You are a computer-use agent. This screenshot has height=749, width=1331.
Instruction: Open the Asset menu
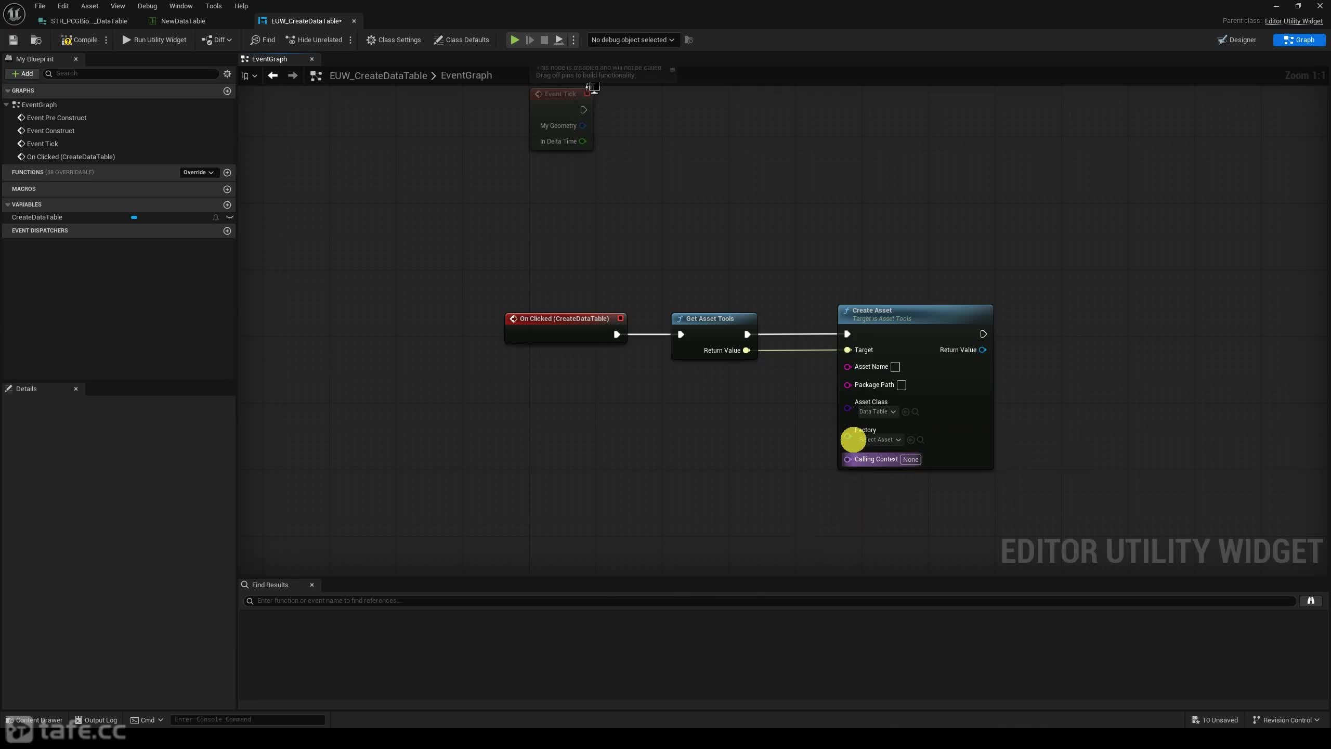pos(89,6)
